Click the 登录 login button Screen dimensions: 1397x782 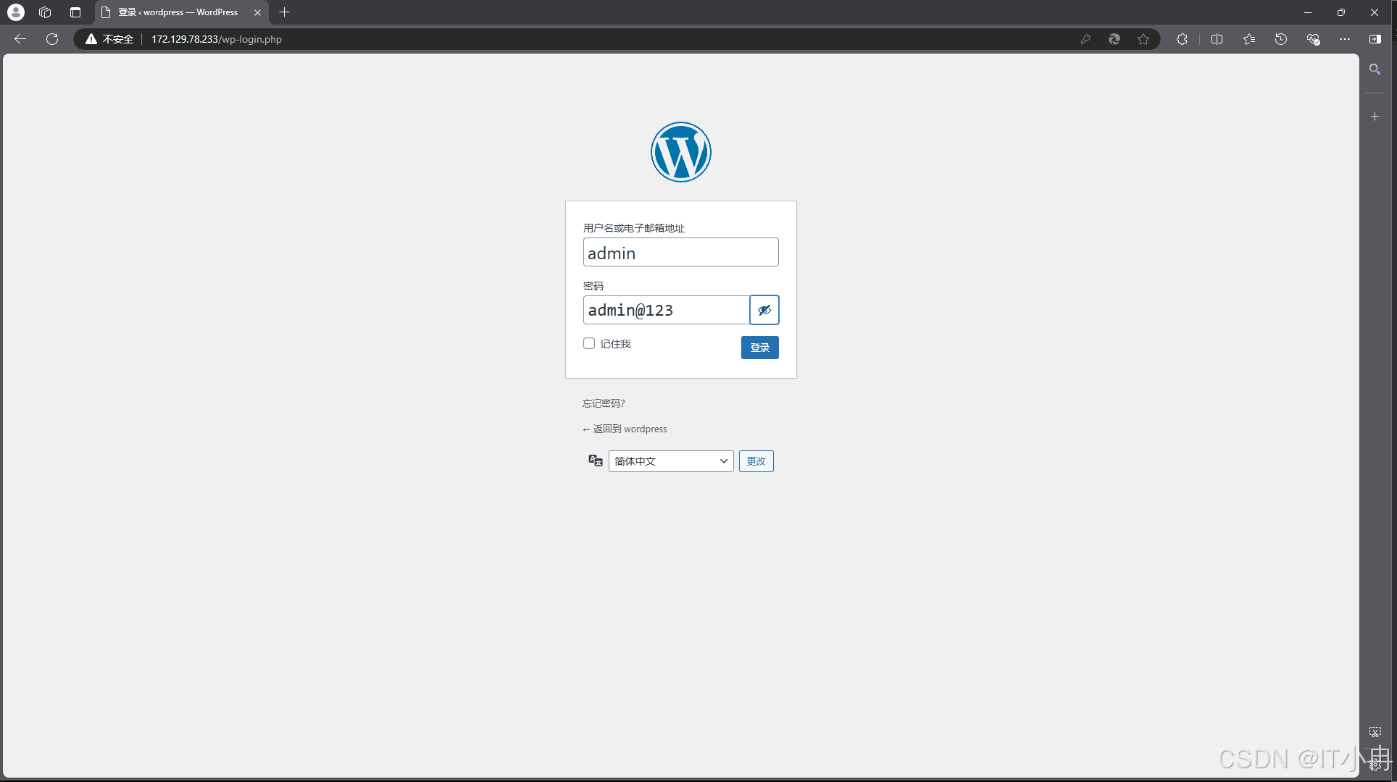click(x=759, y=348)
